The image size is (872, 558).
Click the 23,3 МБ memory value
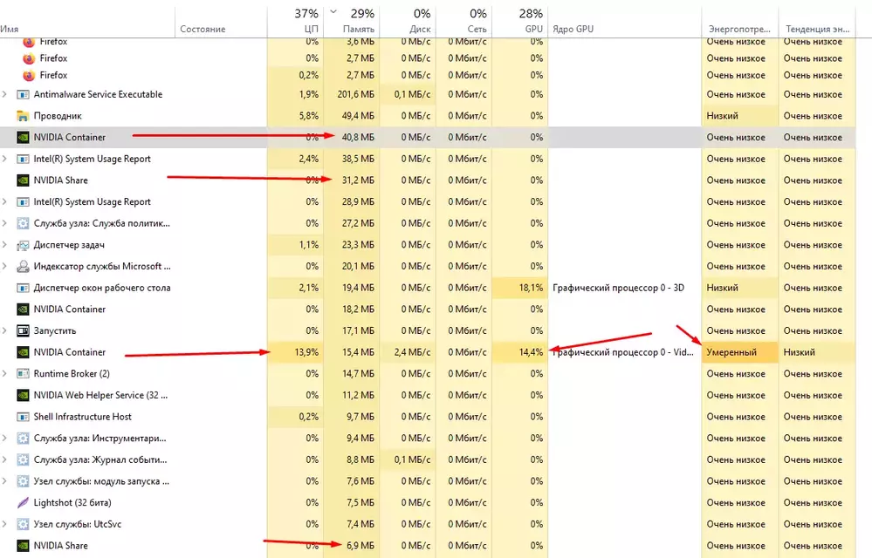pos(358,245)
